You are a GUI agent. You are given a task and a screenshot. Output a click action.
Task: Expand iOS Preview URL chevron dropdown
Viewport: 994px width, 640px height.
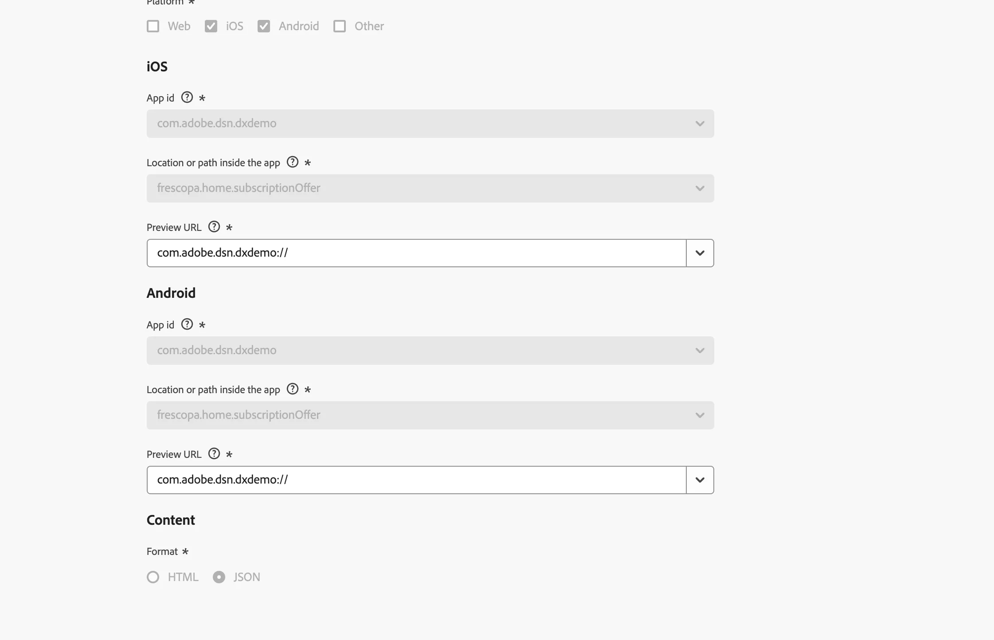pos(700,253)
